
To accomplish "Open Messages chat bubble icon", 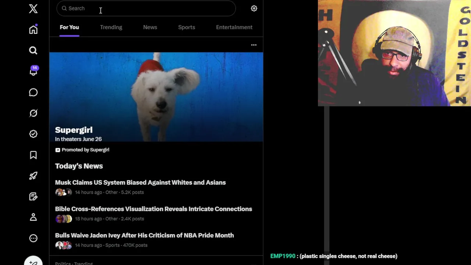I will tap(33, 92).
